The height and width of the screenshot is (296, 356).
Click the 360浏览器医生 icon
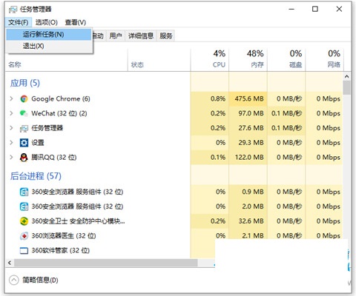[24, 236]
